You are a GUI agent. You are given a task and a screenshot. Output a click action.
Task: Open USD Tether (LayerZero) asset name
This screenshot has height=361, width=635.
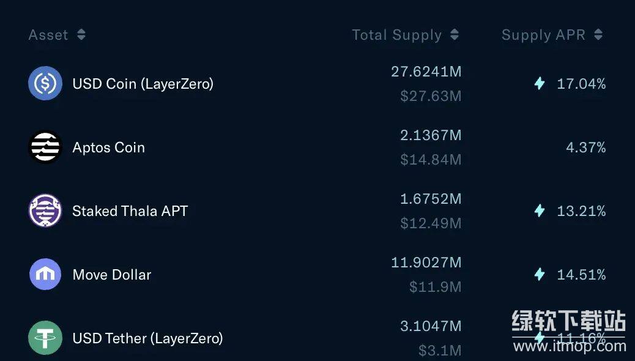[147, 338]
